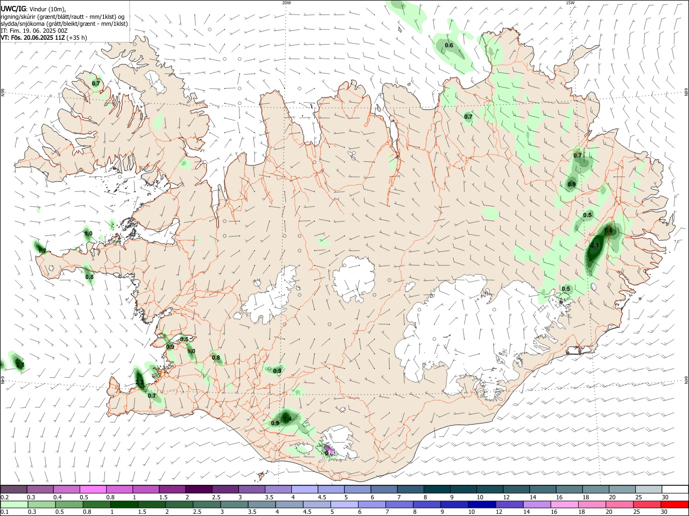The width and height of the screenshot is (689, 516).
Task: Click the light pink 16 mm rain swatch
Action: [564, 504]
